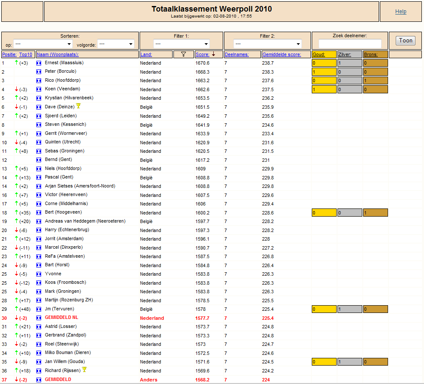Viewport: 424px width, 384px height.
Task: Click the red sort arrow beside Score
Action: (x=214, y=54)
